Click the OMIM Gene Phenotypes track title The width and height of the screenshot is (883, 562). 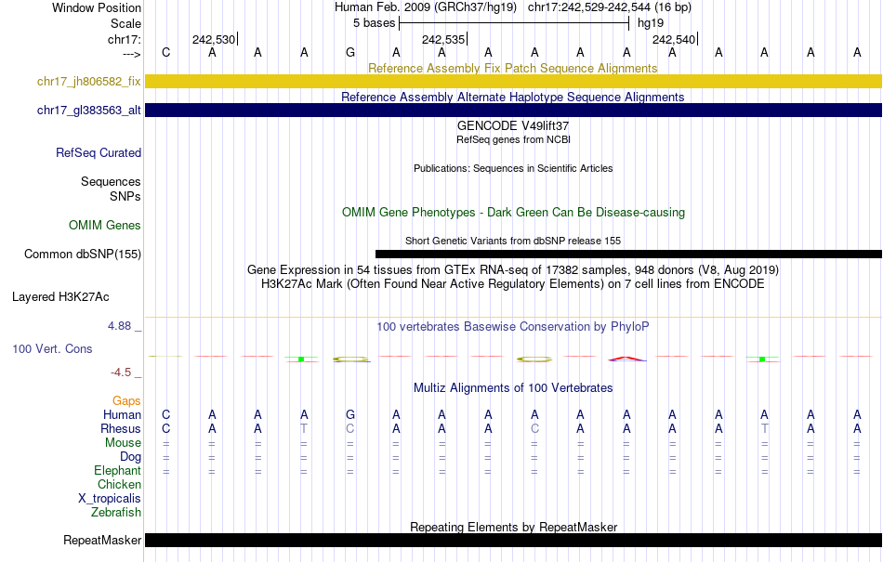[513, 212]
